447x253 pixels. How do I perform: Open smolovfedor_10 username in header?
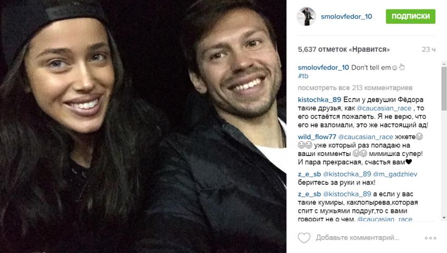coord(346,16)
